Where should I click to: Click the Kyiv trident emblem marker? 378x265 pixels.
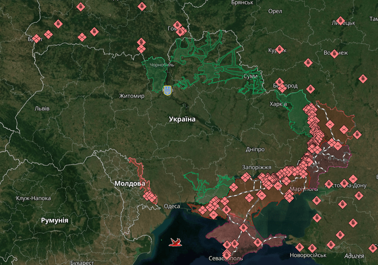166,90
